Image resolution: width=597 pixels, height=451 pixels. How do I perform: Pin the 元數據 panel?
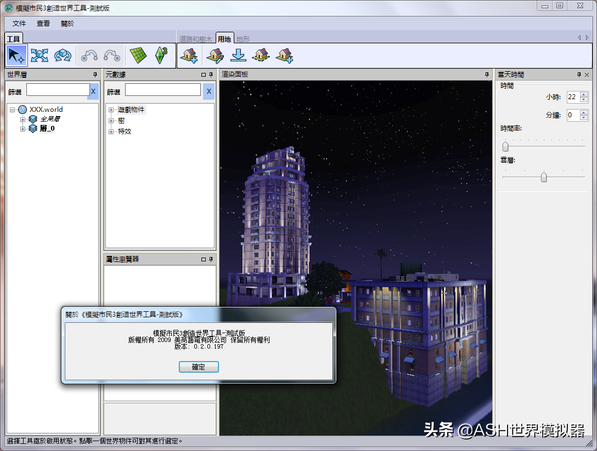click(x=211, y=75)
